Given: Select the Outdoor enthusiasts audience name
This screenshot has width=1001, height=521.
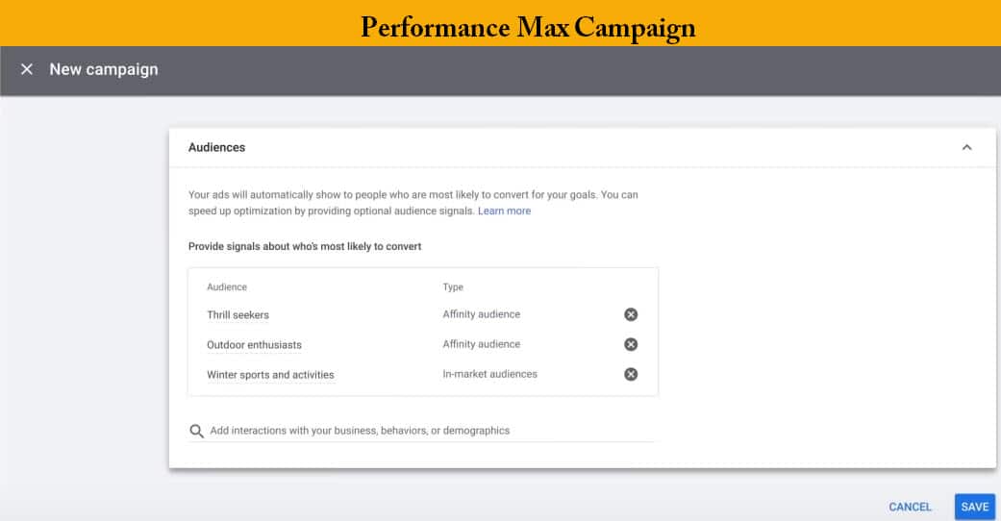Looking at the screenshot, I should (254, 345).
